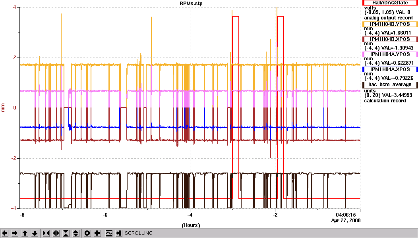This screenshot has height=238, width=418.
Task: Pan the plot left with the left arrow
Action: click(x=5, y=233)
